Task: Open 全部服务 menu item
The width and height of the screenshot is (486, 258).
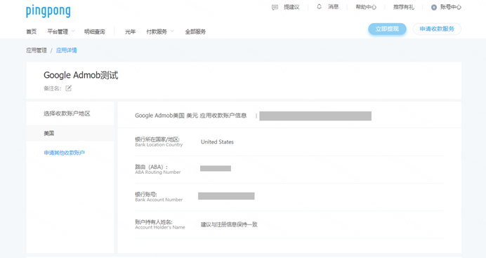Action: point(195,32)
